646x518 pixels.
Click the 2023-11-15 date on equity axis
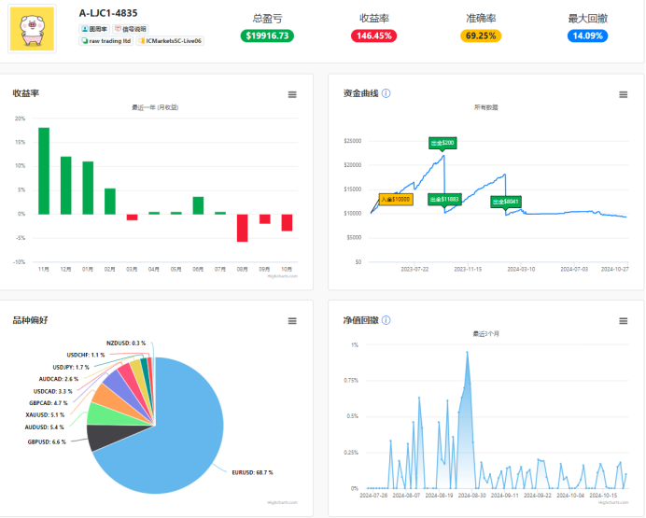click(x=468, y=269)
